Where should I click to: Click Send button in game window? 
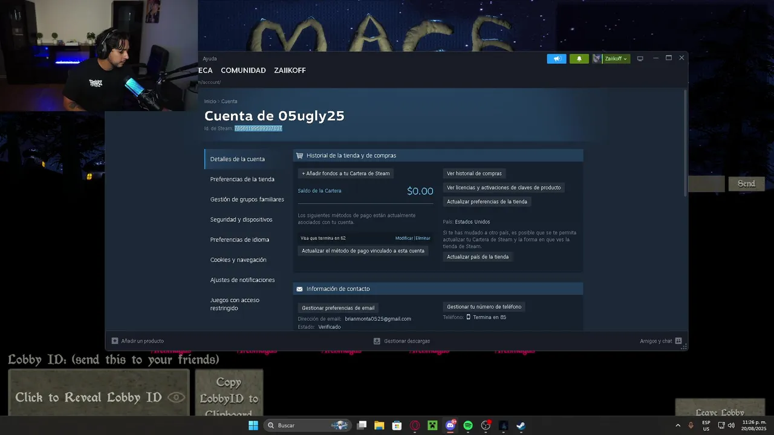pyautogui.click(x=746, y=184)
